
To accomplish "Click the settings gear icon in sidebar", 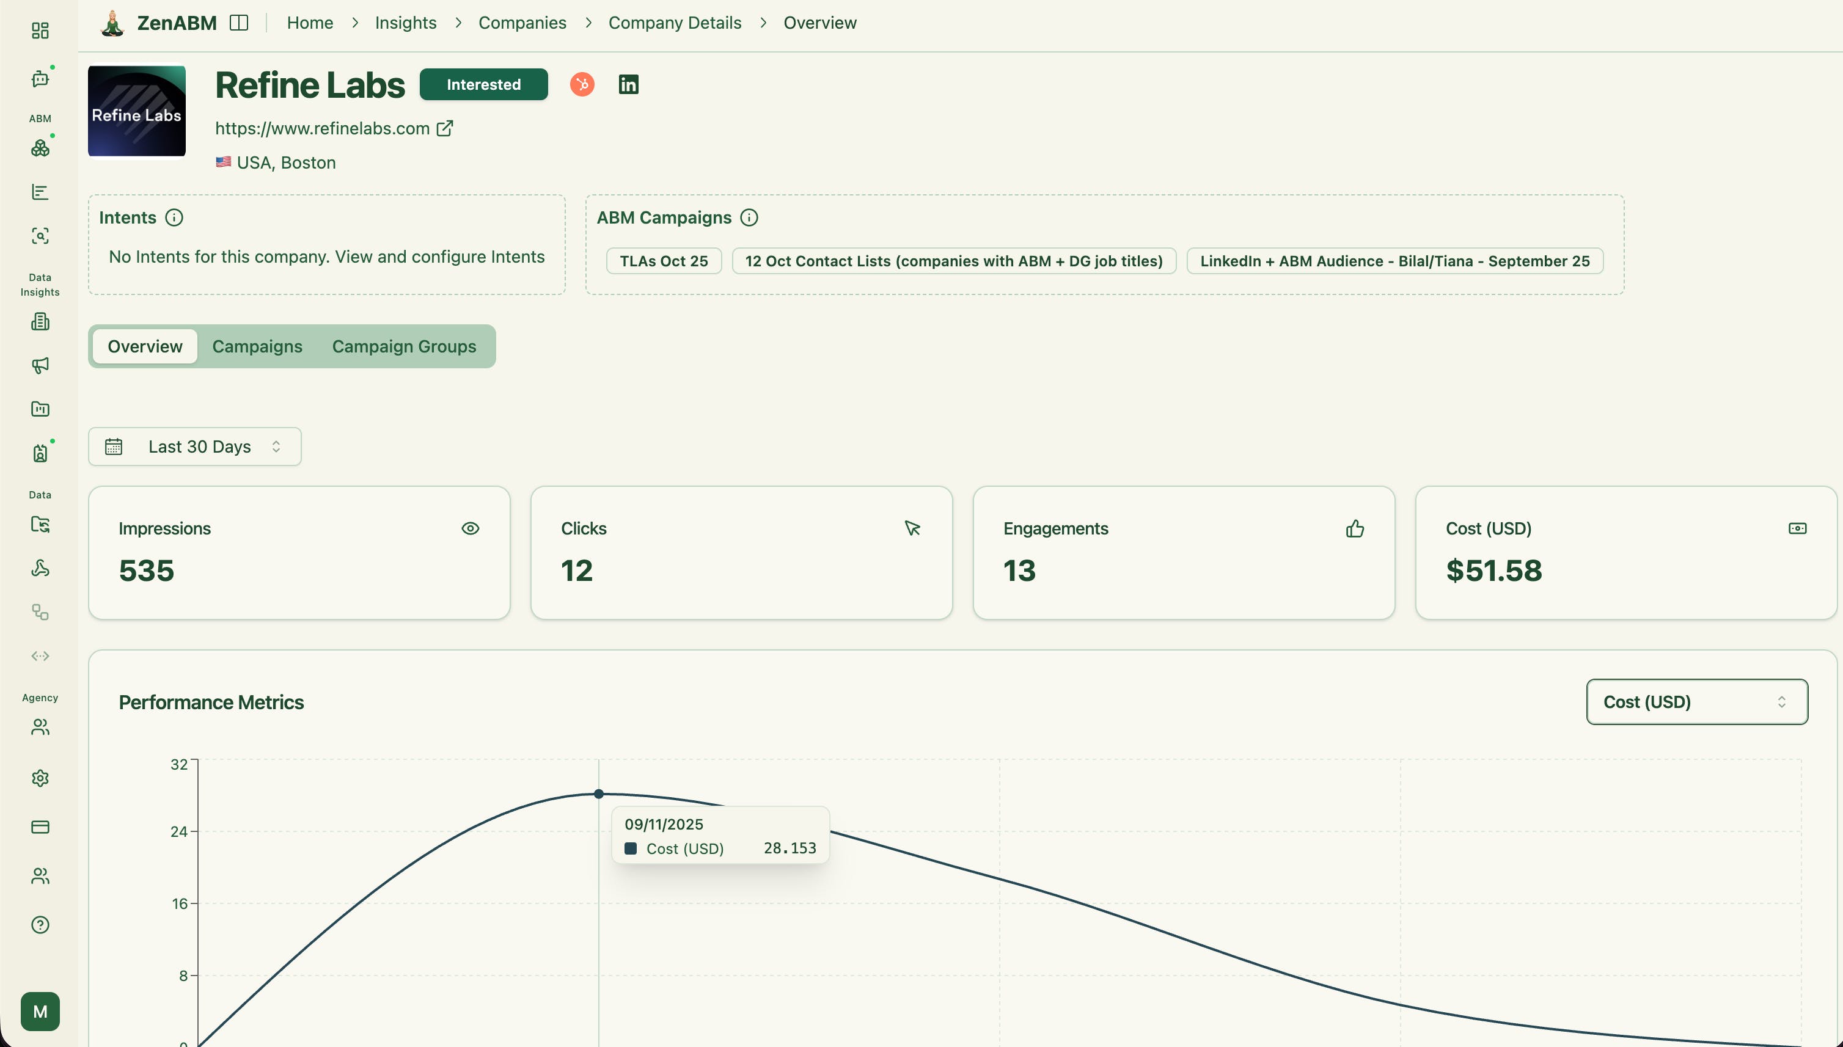I will click(40, 778).
